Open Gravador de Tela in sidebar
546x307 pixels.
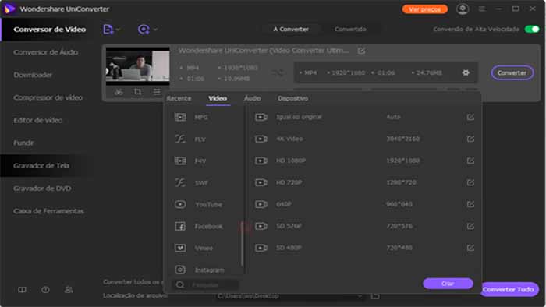click(41, 165)
